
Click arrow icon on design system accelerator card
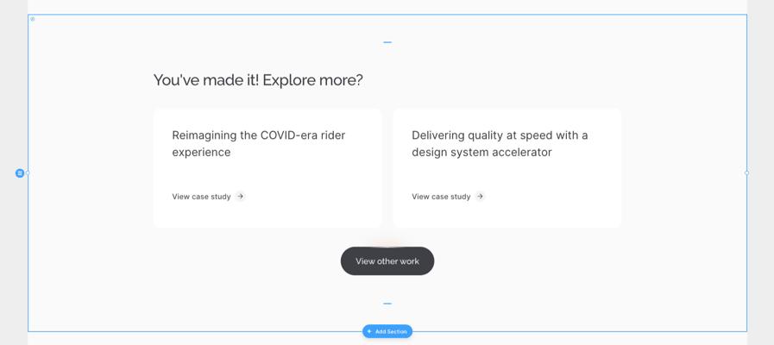tap(480, 197)
